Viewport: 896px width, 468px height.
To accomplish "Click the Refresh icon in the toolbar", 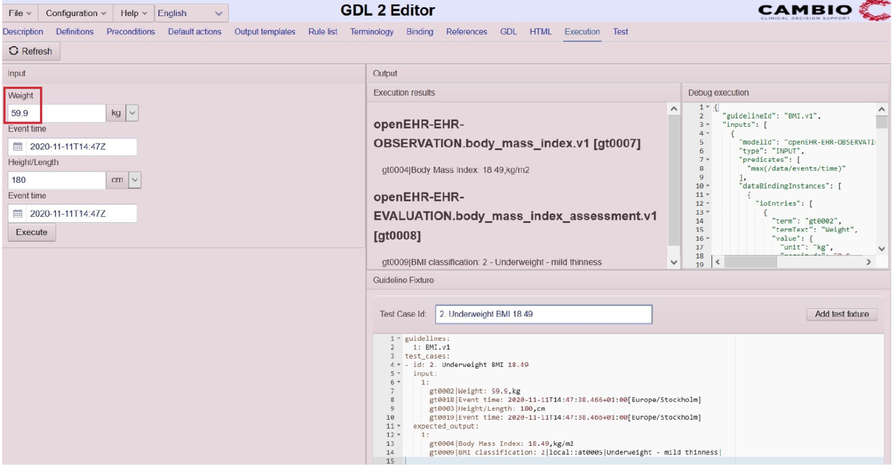I will tap(13, 51).
